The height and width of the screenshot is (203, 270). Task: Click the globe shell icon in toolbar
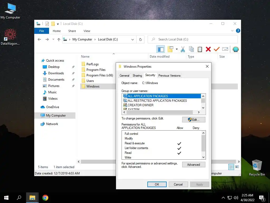click(x=235, y=49)
